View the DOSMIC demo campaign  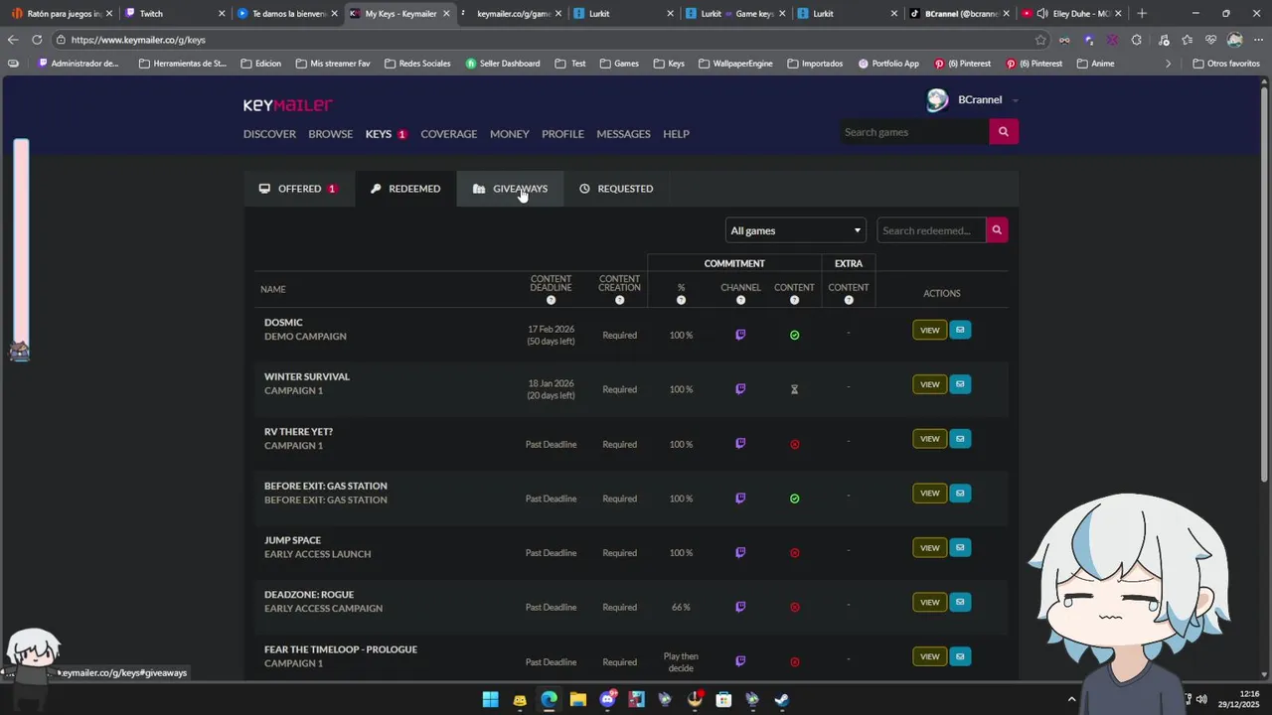929,330
